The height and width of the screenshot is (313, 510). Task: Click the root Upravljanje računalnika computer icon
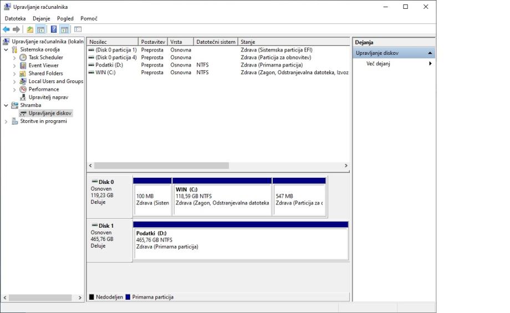(x=6, y=42)
